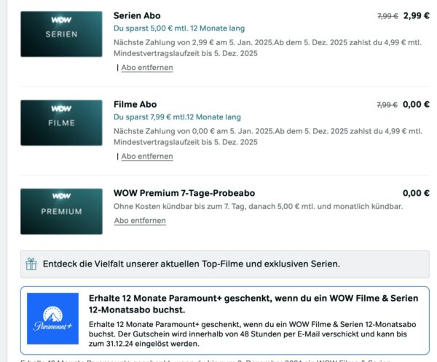The height and width of the screenshot is (362, 437).
Task: Click the WOW Premium price 0,00 €
Action: tap(416, 193)
